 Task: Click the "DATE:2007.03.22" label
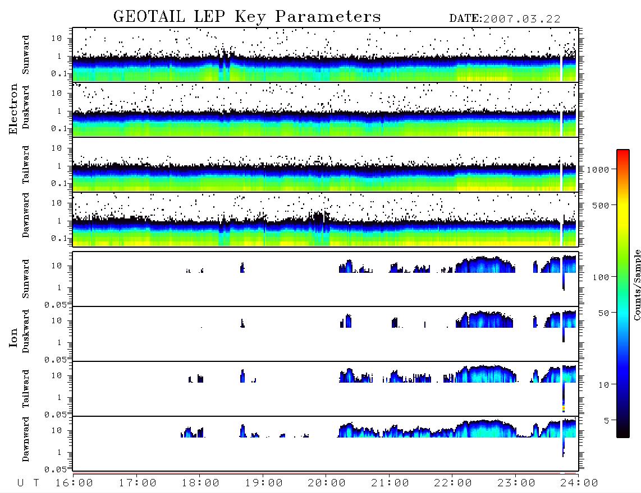click(505, 19)
